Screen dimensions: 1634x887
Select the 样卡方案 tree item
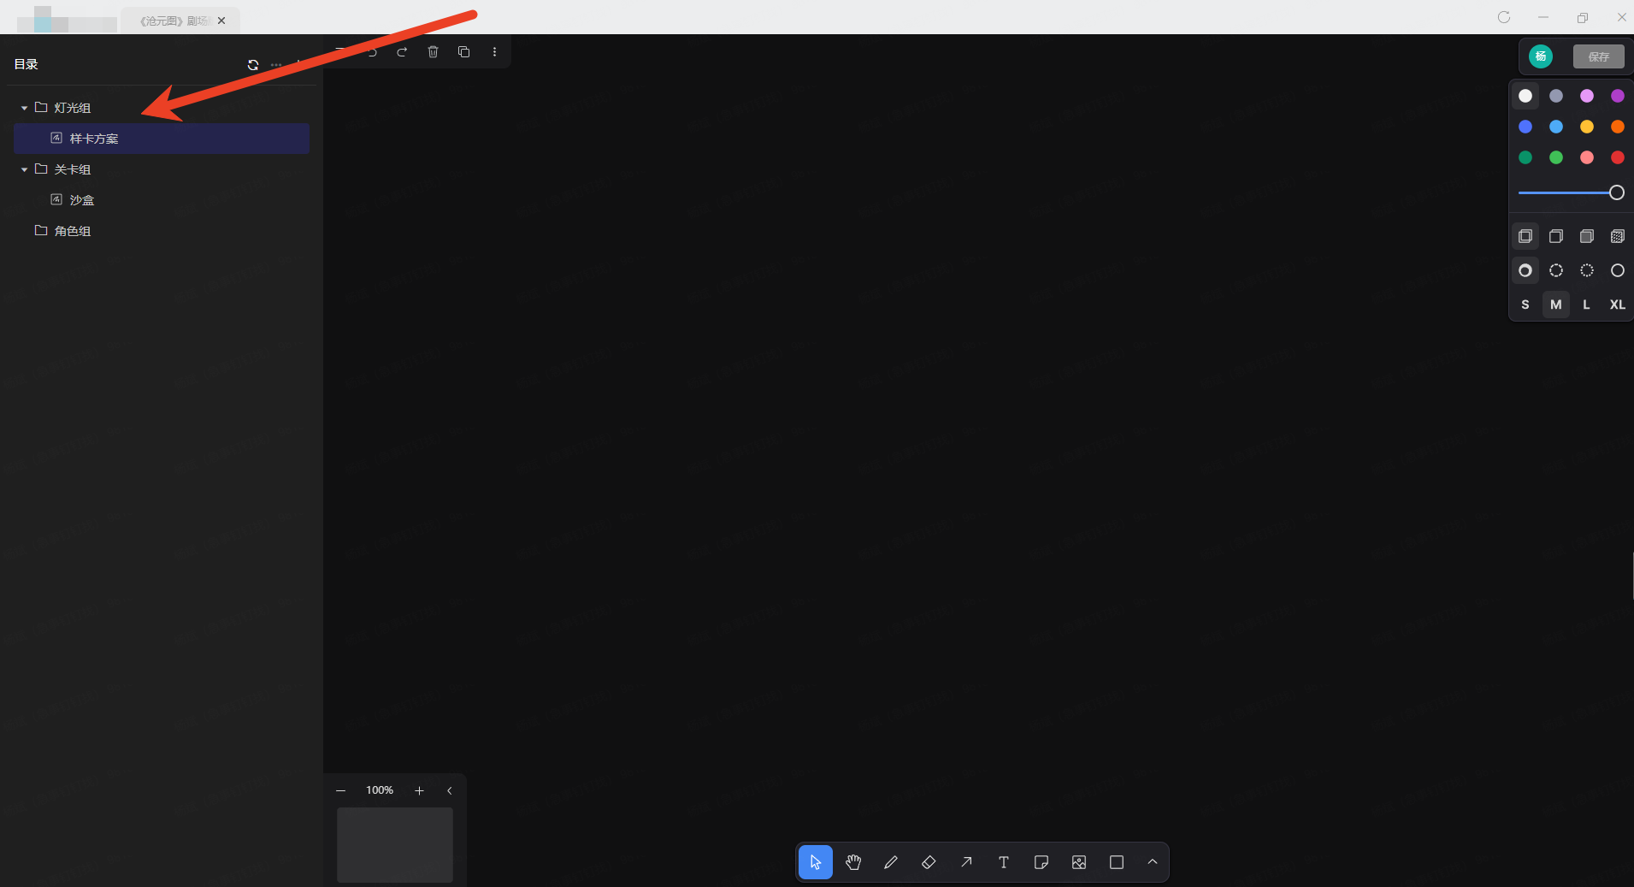tap(162, 139)
